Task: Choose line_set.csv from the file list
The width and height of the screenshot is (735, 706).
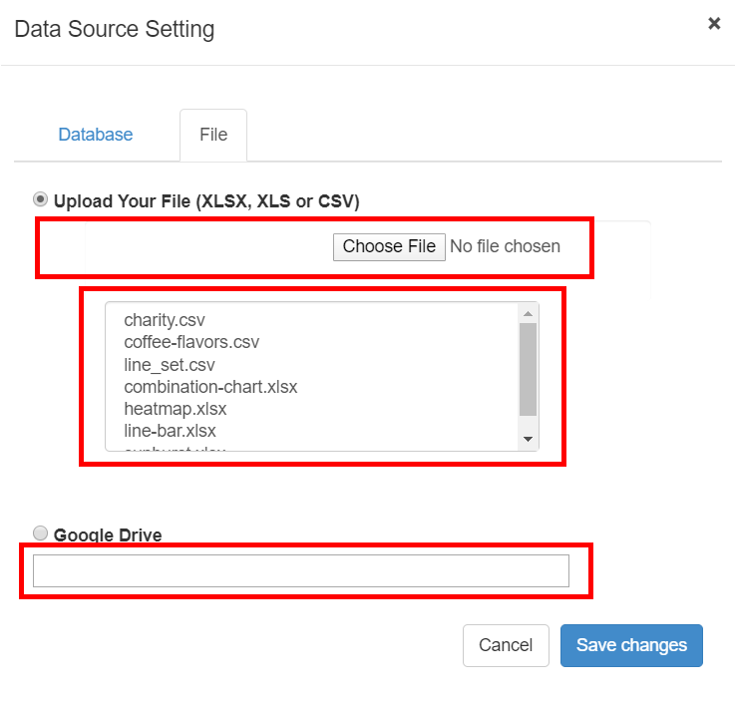Action: pyautogui.click(x=169, y=364)
